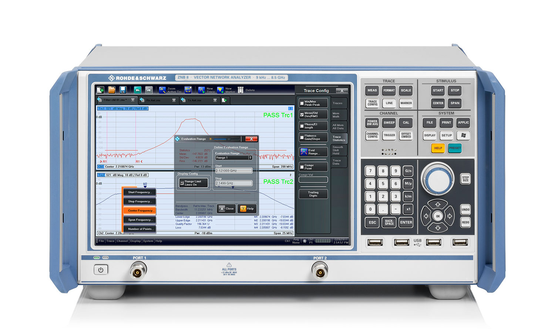Click the down arrow navigation key
The width and height of the screenshot is (555, 333).
point(438,228)
